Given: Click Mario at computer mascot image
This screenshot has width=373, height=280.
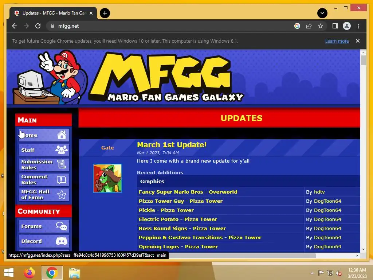Looking at the screenshot, I should point(50,77).
